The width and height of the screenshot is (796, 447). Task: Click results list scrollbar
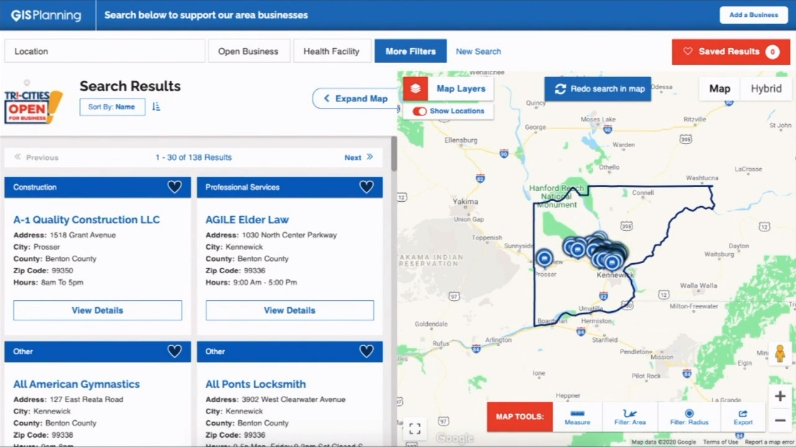394,154
